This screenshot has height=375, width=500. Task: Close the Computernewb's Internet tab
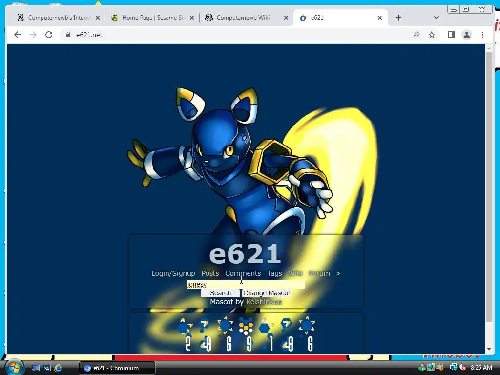coord(98,18)
